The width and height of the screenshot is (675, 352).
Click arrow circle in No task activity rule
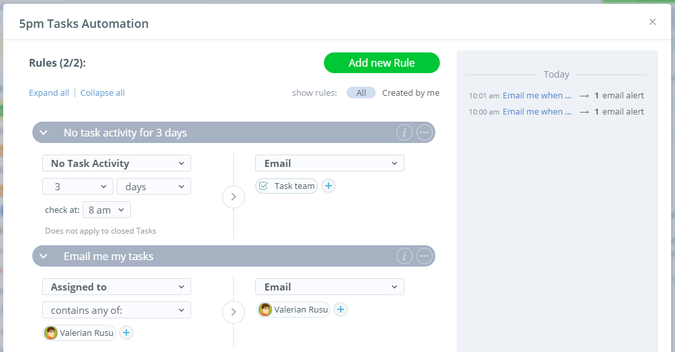pyautogui.click(x=233, y=197)
